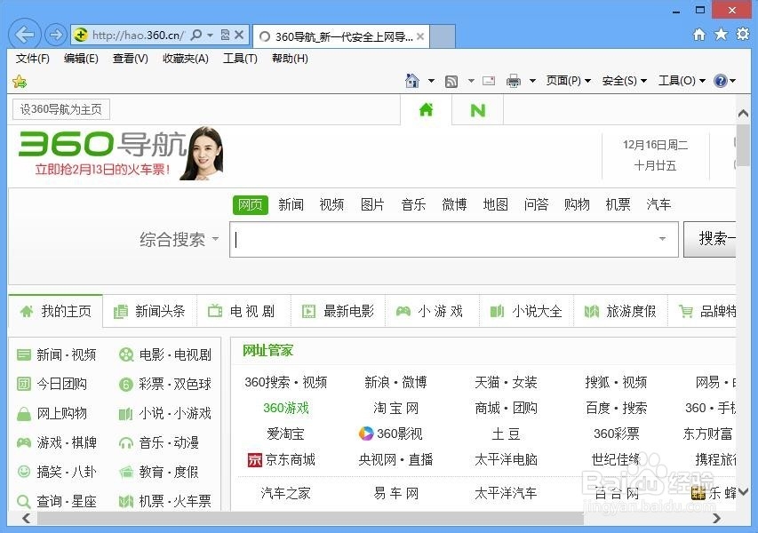Viewport: 758px width, 533px height.
Task: Click the 12月16日周二 date text
Action: 655,145
